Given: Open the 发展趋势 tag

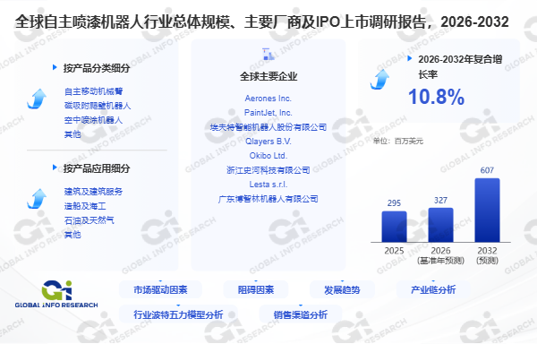Looking at the screenshot, I should [342, 290].
